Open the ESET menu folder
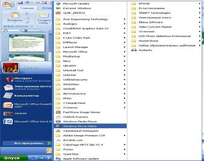This screenshot has height=161, width=204. point(90,33)
